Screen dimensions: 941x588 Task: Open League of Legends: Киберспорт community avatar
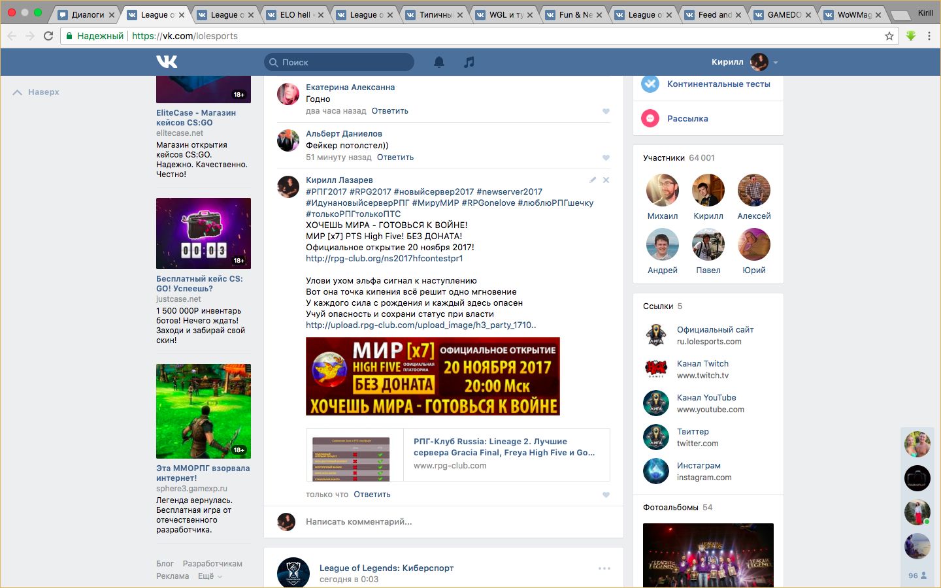(x=293, y=573)
